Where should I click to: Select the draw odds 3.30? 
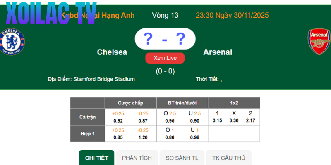coord(234,120)
